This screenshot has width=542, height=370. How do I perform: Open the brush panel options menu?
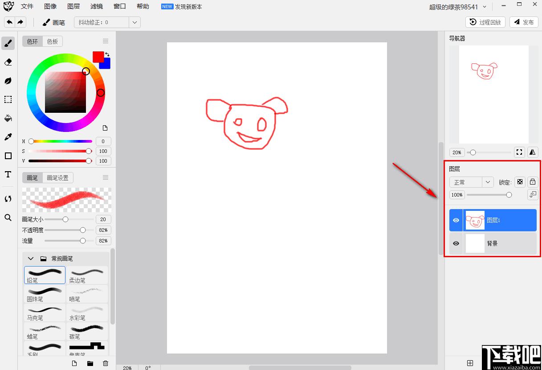coord(106,177)
